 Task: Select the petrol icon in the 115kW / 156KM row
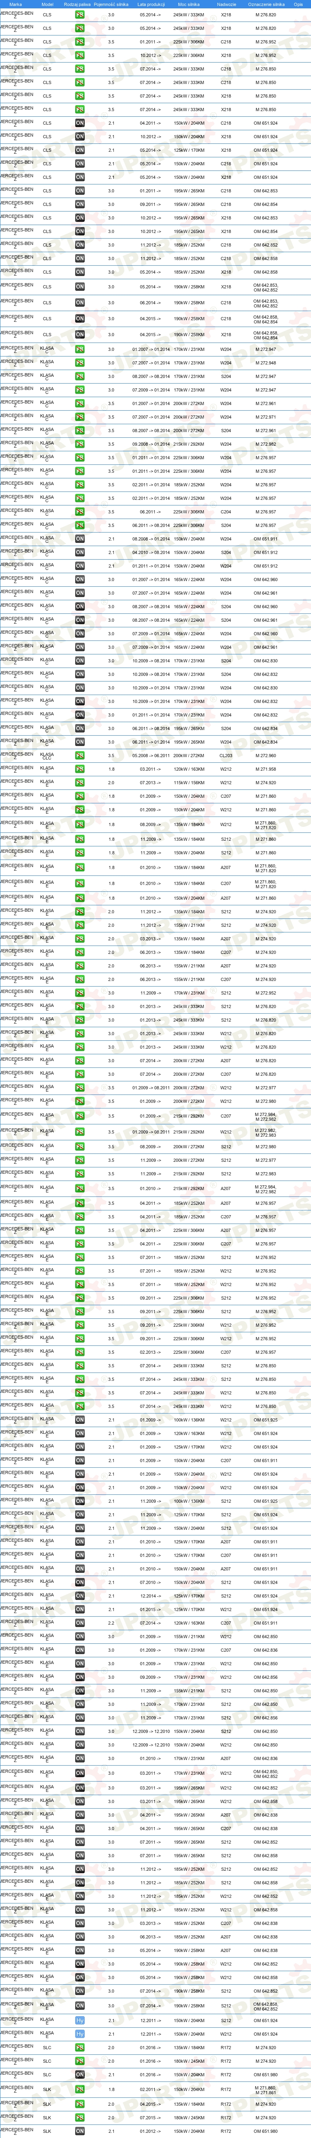[x=80, y=783]
